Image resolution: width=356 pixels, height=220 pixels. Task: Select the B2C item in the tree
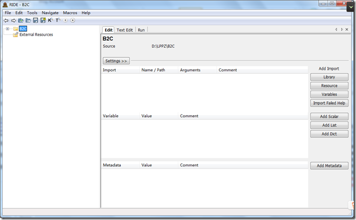(23, 29)
